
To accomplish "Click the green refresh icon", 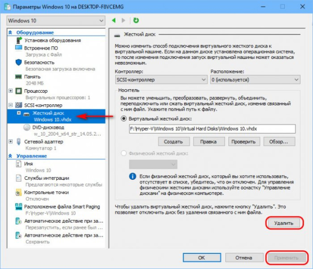I will pos(136,20).
